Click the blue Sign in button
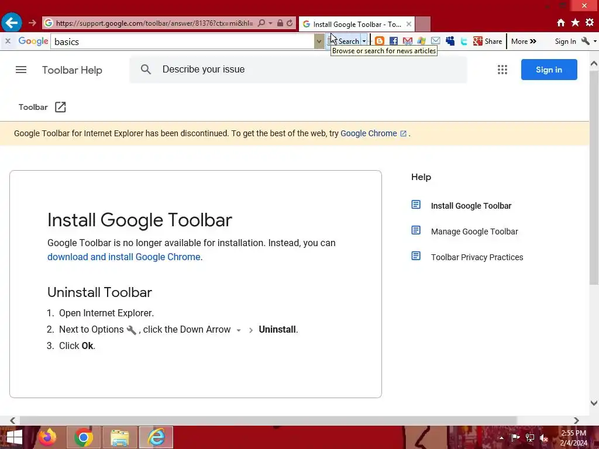Screen dimensions: 599x449 (549, 70)
